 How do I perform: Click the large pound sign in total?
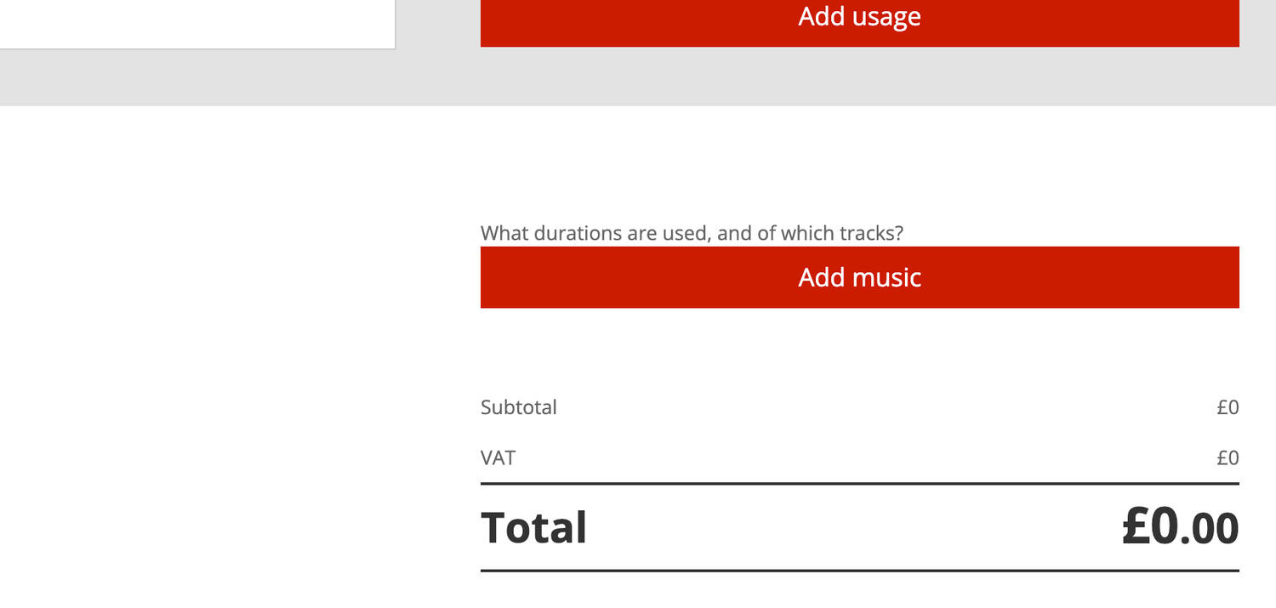(x=1136, y=527)
